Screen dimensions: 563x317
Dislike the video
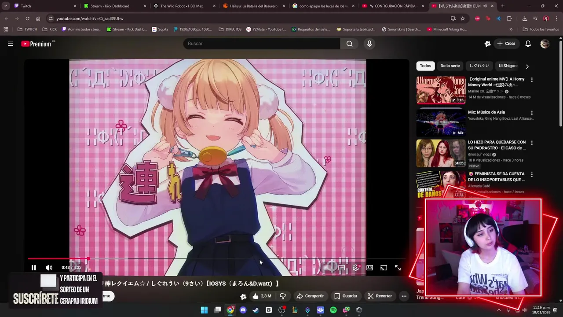coord(283,296)
